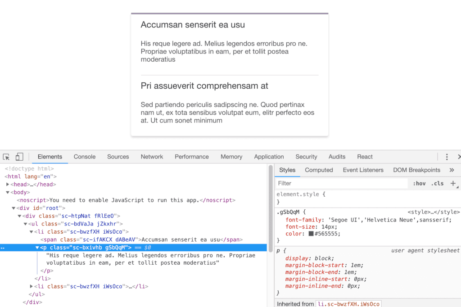The height and width of the screenshot is (307, 461).
Task: Switch to the Computed styles tab
Action: click(x=319, y=170)
